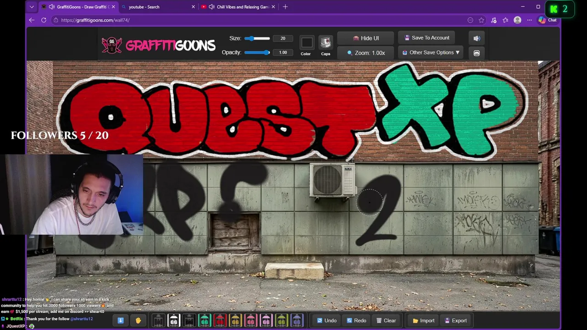Adjust the Opacity slider
This screenshot has height=330, width=587.
[257, 52]
